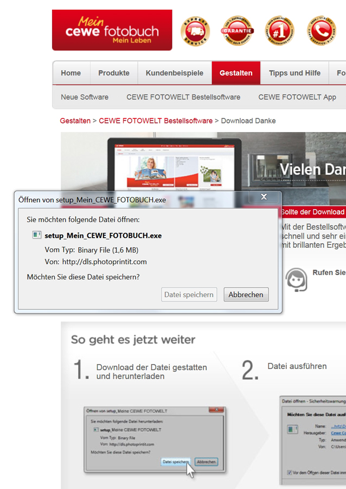Image resolution: width=346 pixels, height=489 pixels.
Task: Open CEWE FOTOWELT App submenu item
Action: [297, 97]
